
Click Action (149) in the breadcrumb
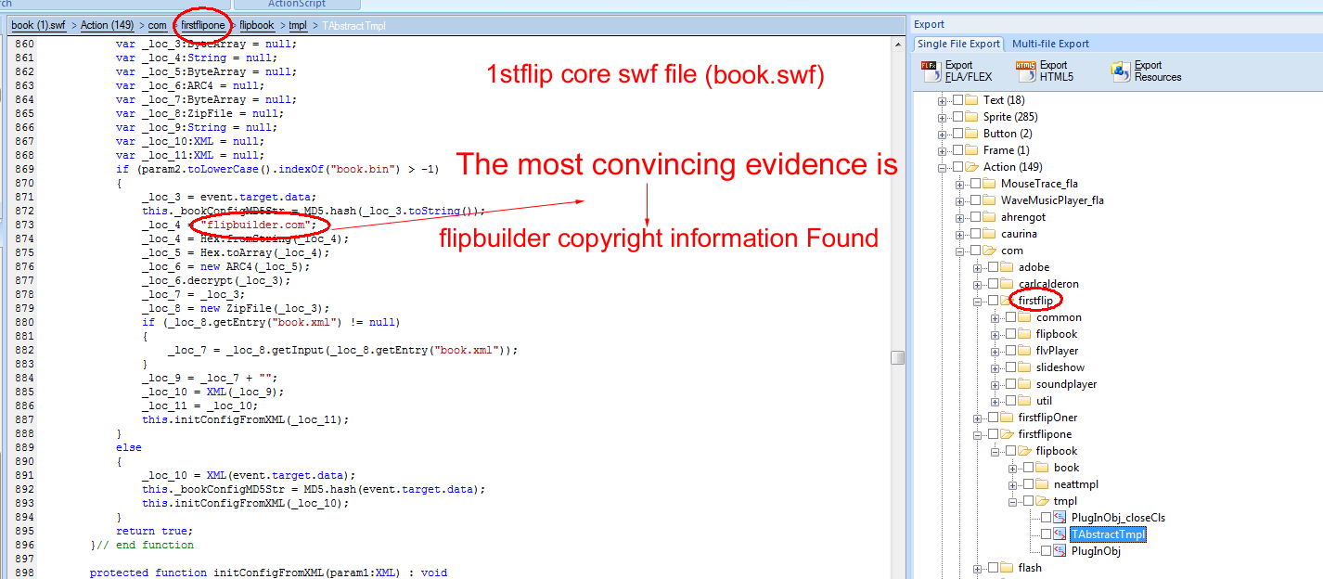tap(109, 25)
